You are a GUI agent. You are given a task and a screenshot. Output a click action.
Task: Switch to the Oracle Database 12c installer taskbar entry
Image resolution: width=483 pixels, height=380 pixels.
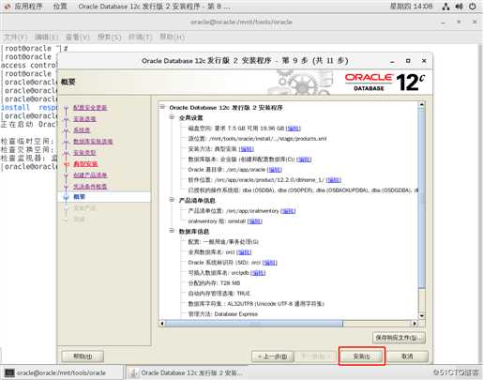[x=188, y=372]
